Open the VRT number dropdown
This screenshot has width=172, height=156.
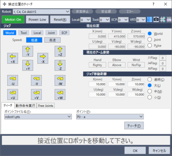[x=141, y=20]
